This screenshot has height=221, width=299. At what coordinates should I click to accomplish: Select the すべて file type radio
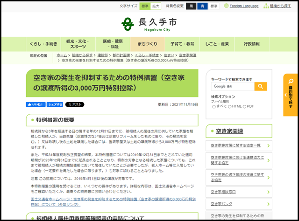click(x=214, y=107)
